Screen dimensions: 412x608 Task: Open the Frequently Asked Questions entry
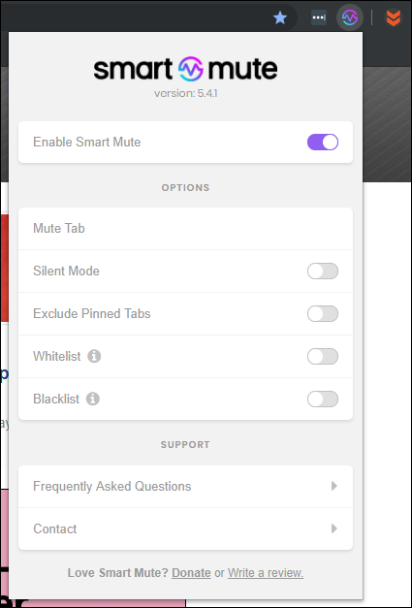pyautogui.click(x=186, y=486)
